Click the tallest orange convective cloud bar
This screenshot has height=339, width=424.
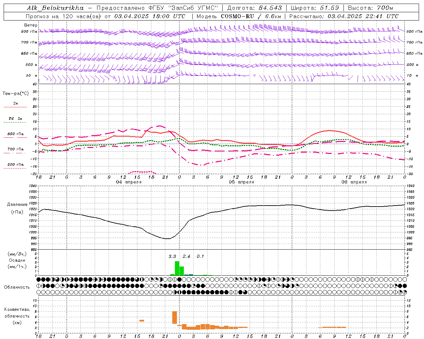175,317
